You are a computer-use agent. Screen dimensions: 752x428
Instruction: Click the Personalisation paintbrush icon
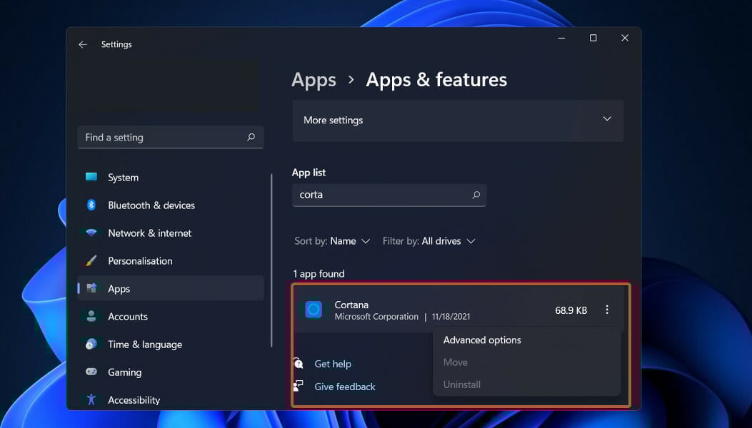coord(91,261)
